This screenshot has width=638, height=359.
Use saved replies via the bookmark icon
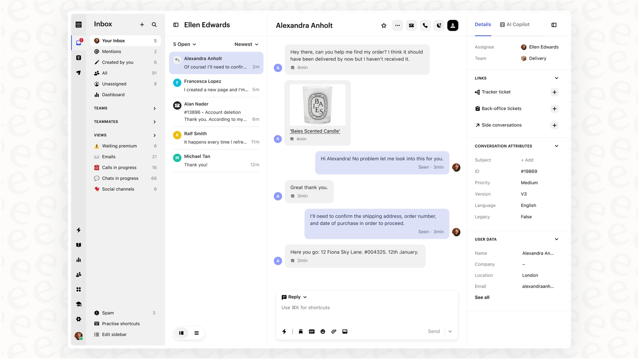[300, 331]
